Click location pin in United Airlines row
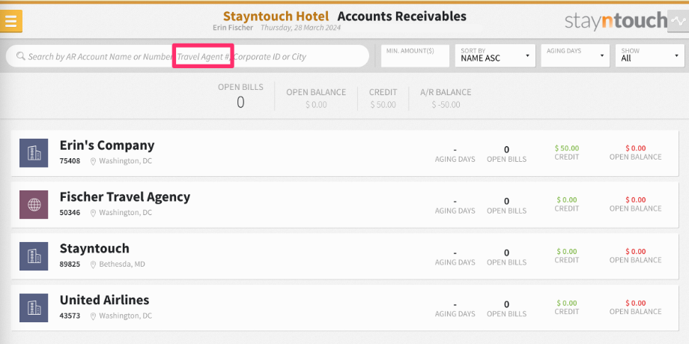This screenshot has width=689, height=344. [93, 316]
